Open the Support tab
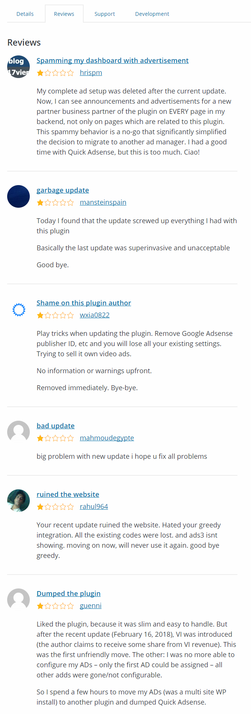The image size is (251, 714). coord(104,14)
